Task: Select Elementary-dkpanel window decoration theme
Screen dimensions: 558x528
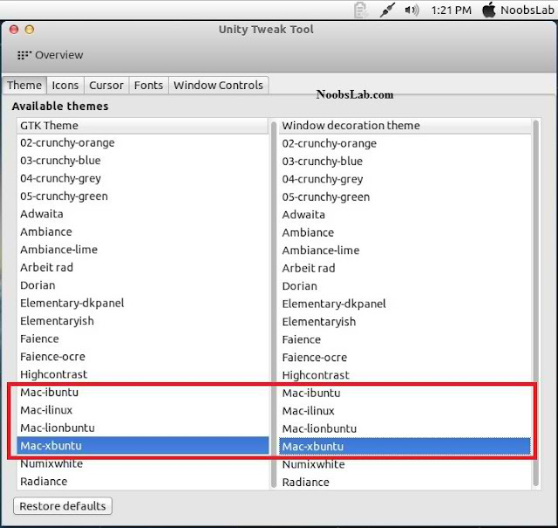Action: tap(405, 304)
